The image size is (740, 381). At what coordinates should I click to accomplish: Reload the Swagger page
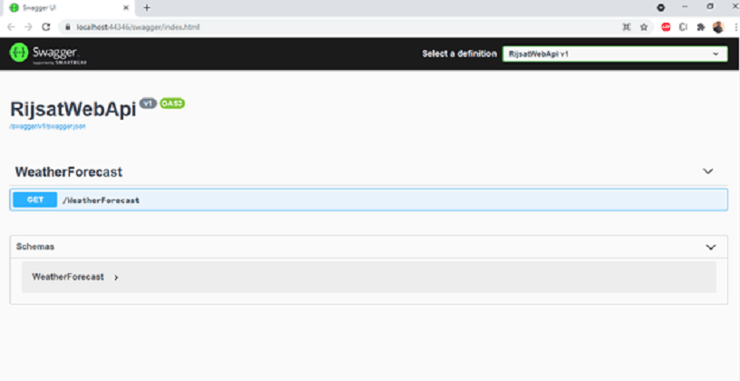pos(45,27)
